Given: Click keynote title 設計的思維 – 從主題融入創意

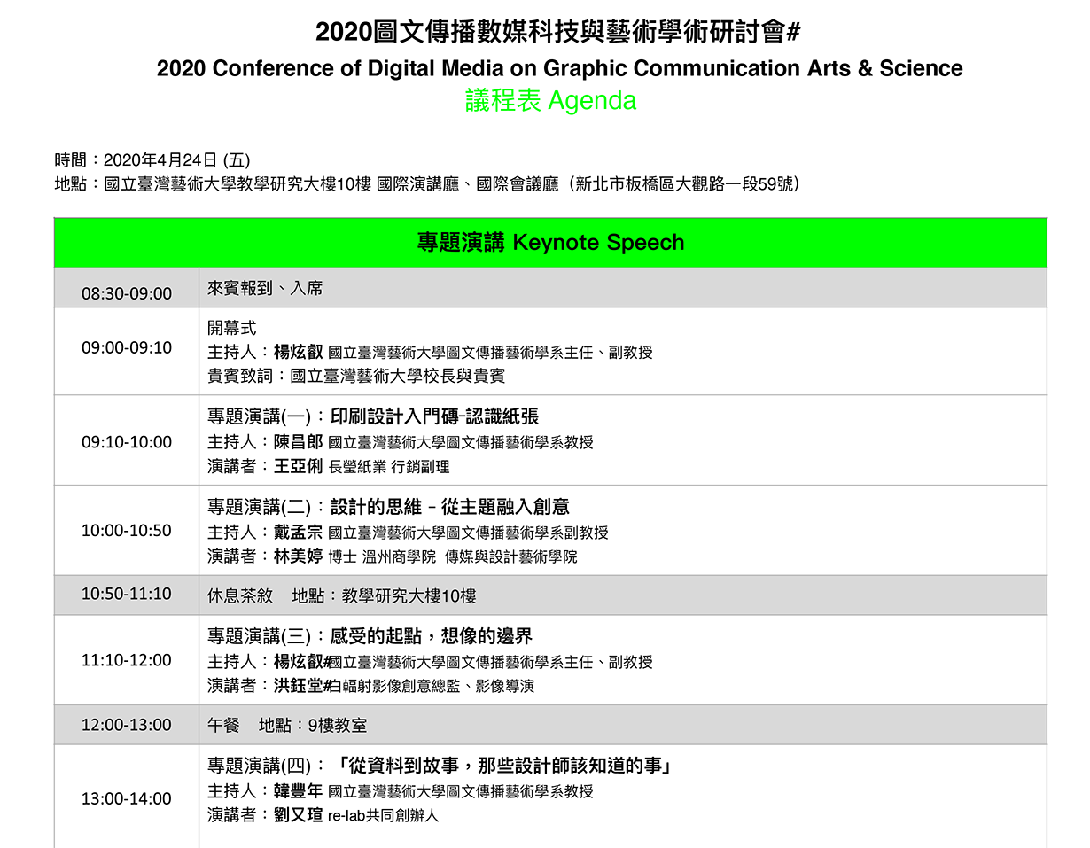Looking at the screenshot, I should point(449,507).
